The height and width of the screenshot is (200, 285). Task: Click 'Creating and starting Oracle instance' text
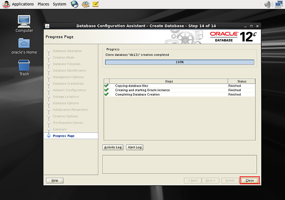[142, 90]
